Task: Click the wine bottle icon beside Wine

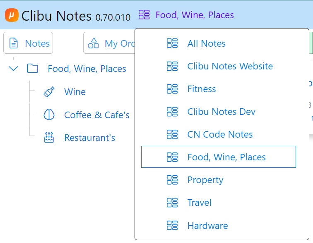Action: point(49,92)
